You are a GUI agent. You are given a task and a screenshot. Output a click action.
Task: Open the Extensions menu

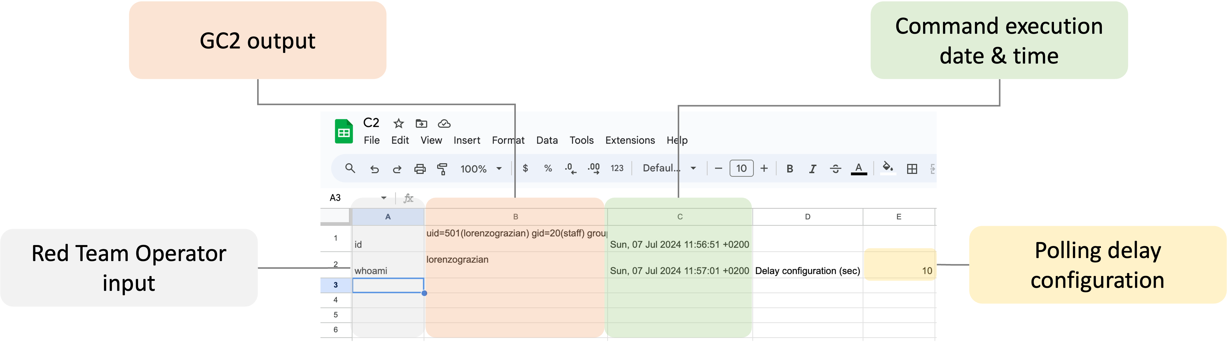[630, 140]
